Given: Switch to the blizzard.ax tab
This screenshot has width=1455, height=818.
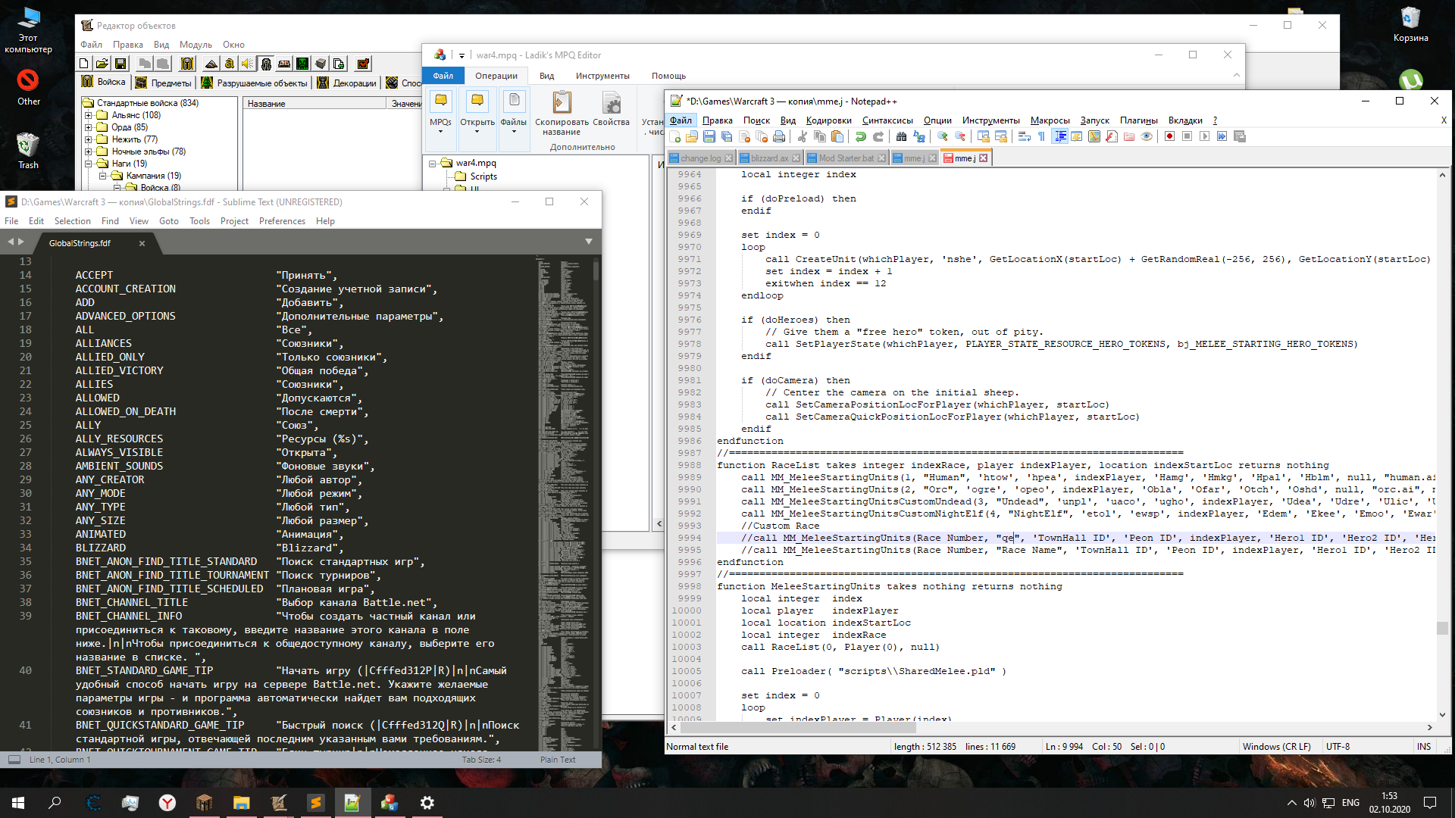Looking at the screenshot, I should [768, 158].
